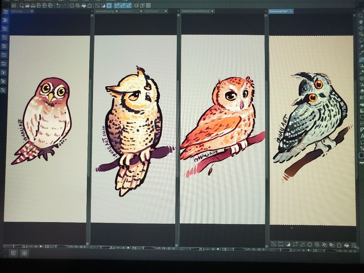
Task: Click Expand selected area launcher icon
Action: (295, 244)
